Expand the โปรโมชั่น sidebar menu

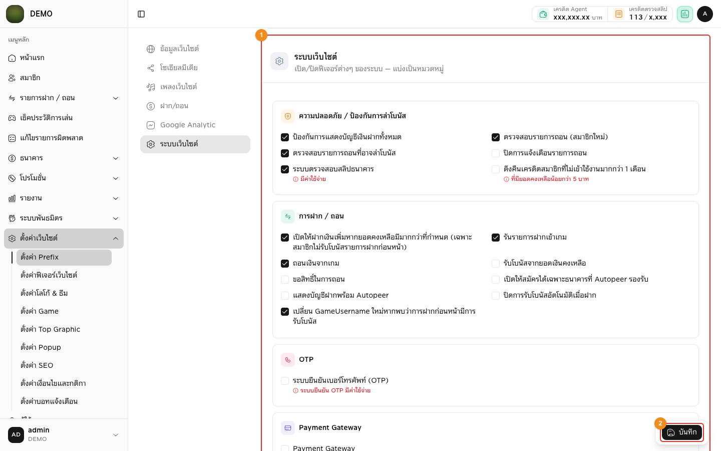click(x=64, y=178)
